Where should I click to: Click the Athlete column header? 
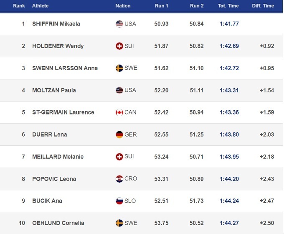click(41, 6)
